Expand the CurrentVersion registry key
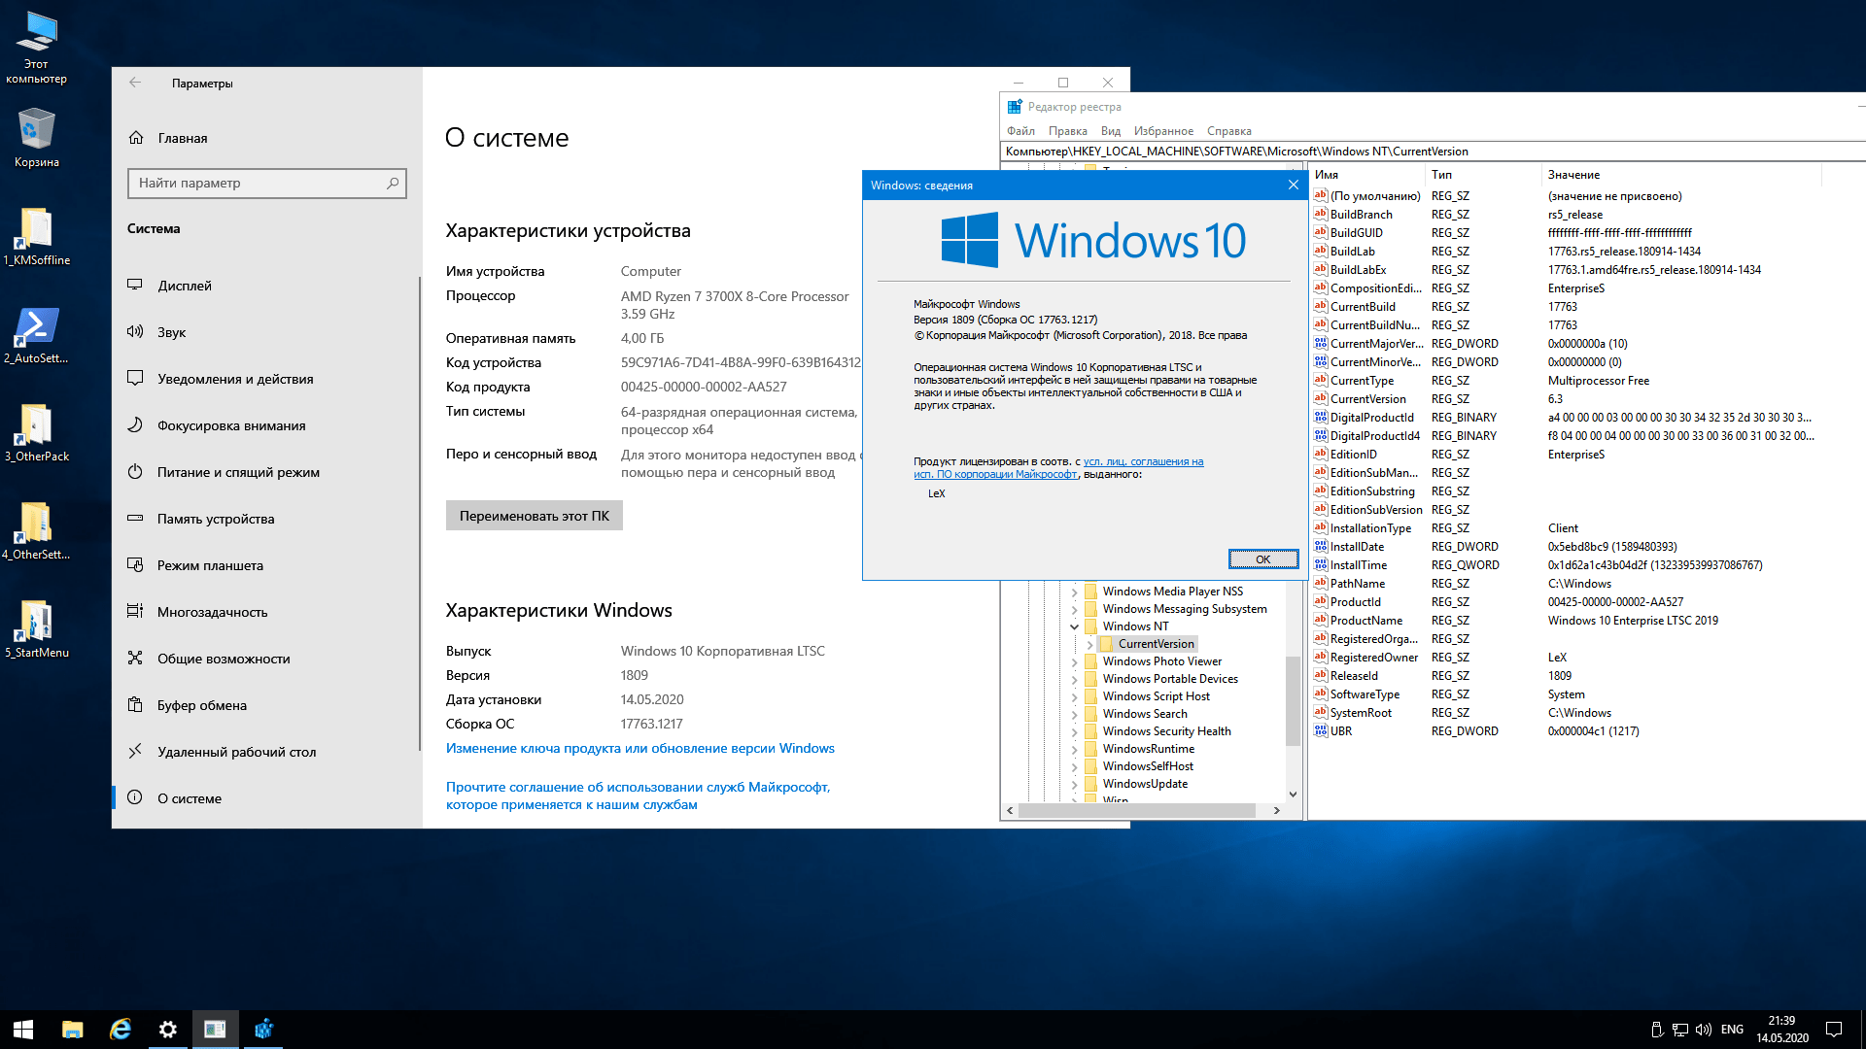This screenshot has width=1866, height=1049. pyautogui.click(x=1089, y=644)
